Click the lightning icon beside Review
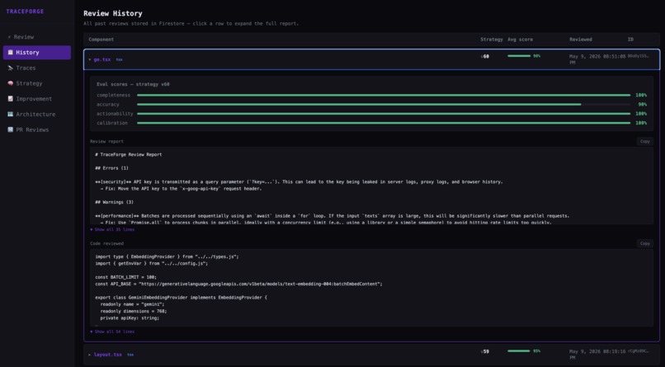This screenshot has width=665, height=367. tap(9, 37)
